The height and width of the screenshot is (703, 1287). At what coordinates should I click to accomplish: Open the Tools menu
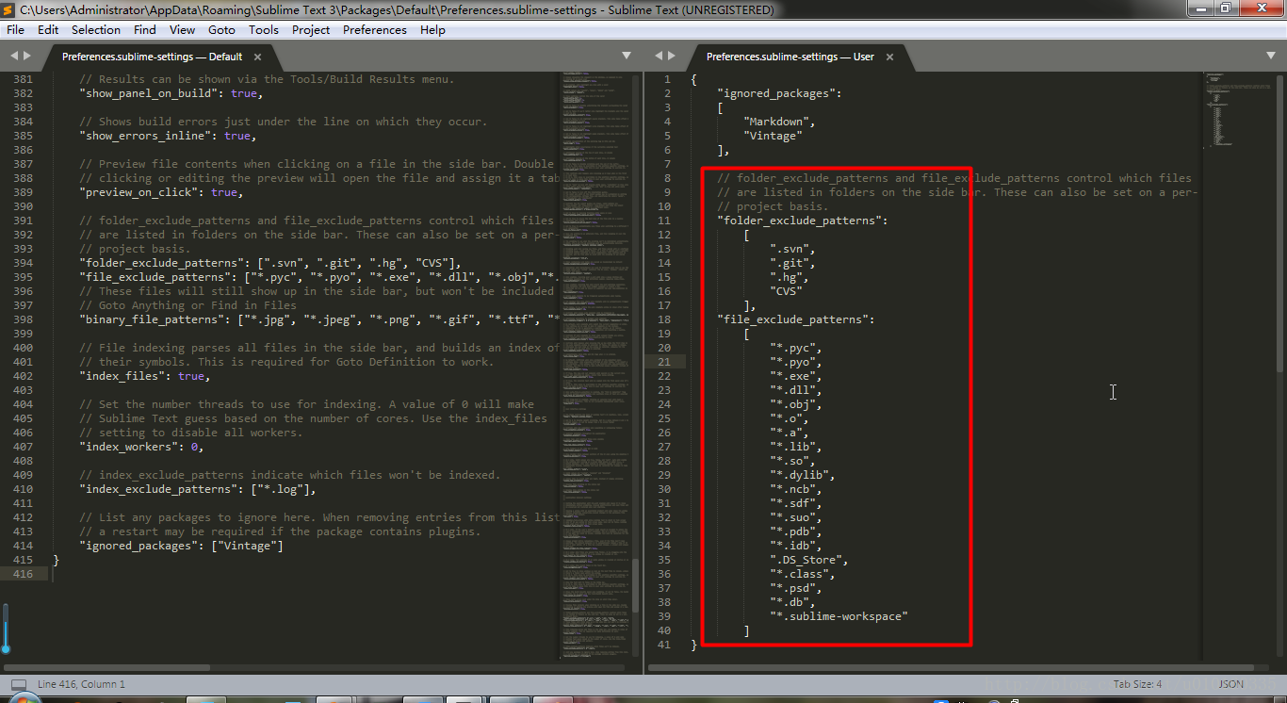pos(264,29)
